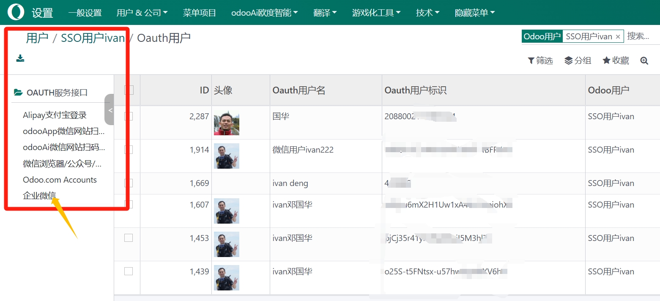Viewport: 660px width, 301px height.
Task: Click the OAUTH服务接口 folder icon
Action: pos(18,92)
